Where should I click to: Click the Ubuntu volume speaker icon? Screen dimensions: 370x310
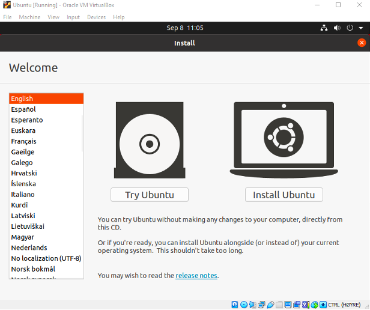[337, 28]
